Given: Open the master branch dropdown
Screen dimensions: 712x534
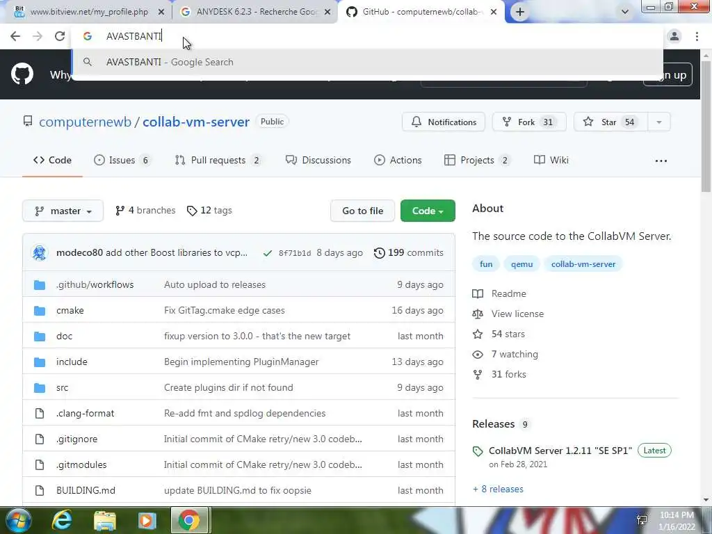Looking at the screenshot, I should 63,211.
